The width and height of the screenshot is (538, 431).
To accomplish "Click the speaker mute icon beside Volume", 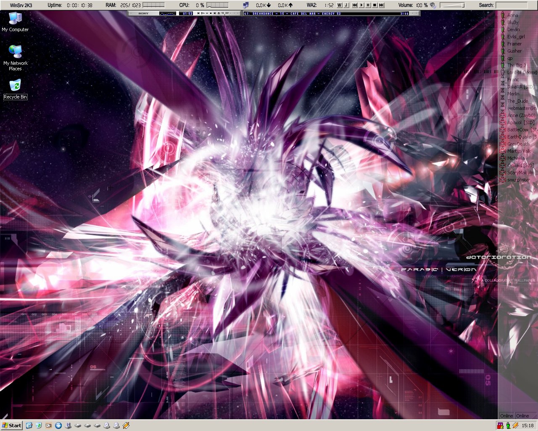I will 433,5.
